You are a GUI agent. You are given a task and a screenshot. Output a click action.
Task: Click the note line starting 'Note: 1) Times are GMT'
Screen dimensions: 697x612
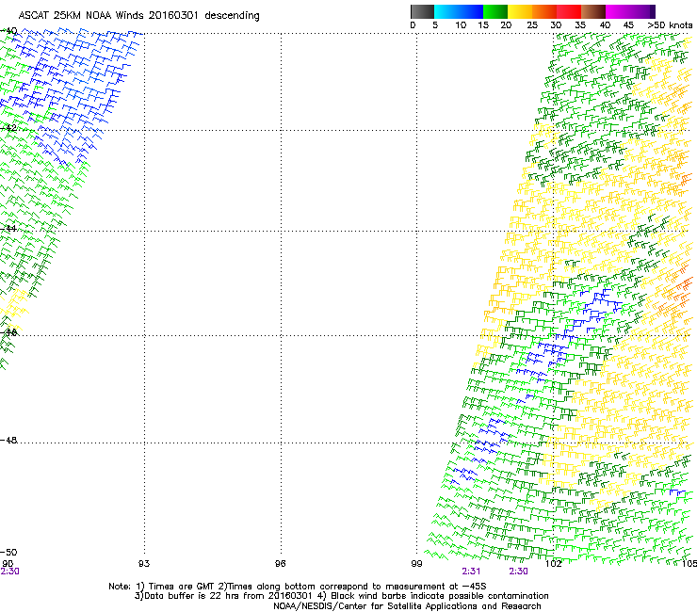[x=298, y=587]
